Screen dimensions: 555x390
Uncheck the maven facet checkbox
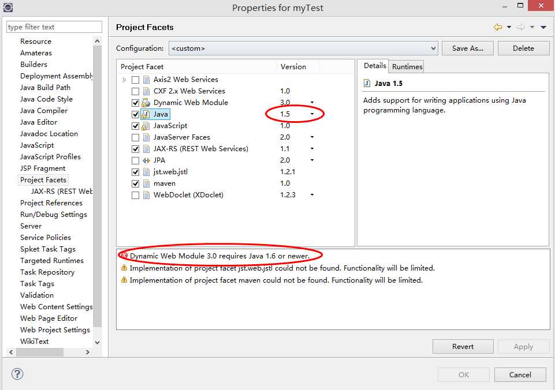tap(135, 183)
